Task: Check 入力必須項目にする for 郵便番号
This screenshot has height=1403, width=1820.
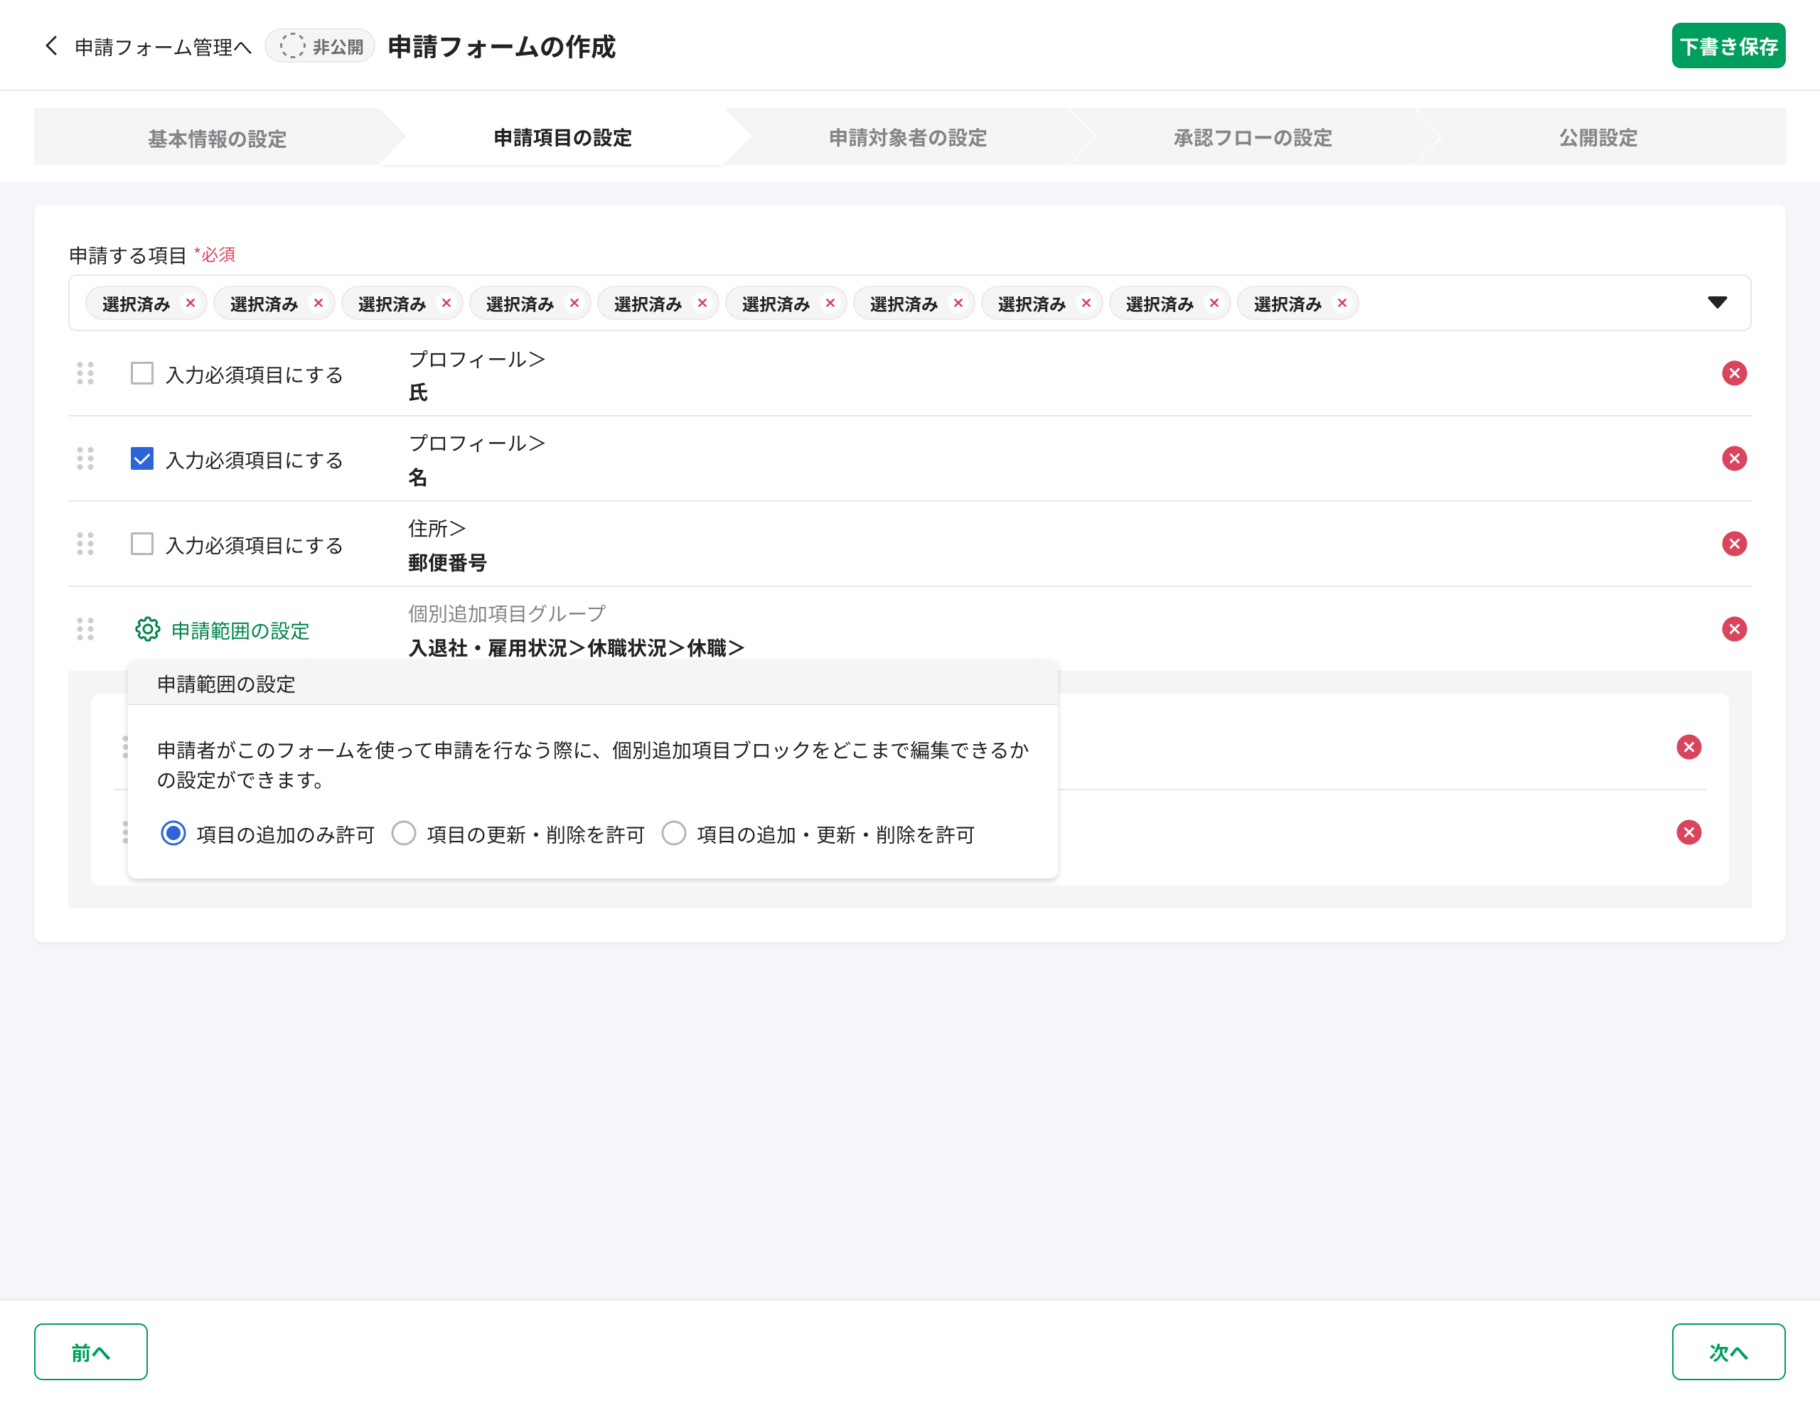Action: tap(141, 543)
